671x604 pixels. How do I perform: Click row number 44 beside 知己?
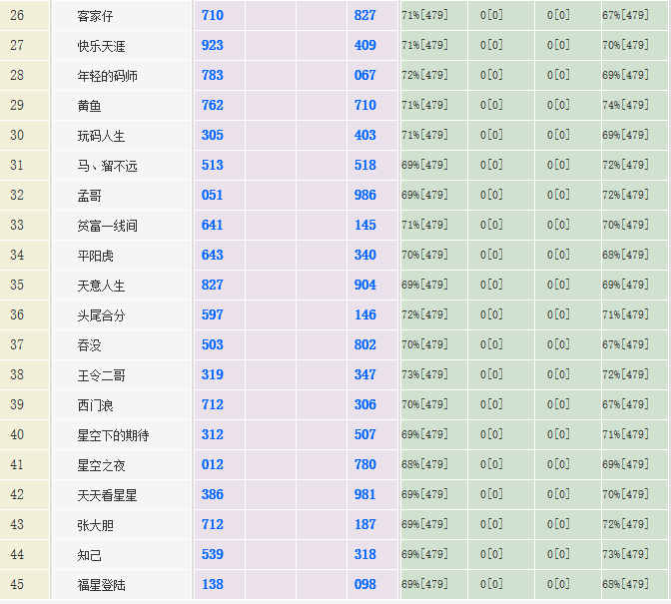pos(17,554)
